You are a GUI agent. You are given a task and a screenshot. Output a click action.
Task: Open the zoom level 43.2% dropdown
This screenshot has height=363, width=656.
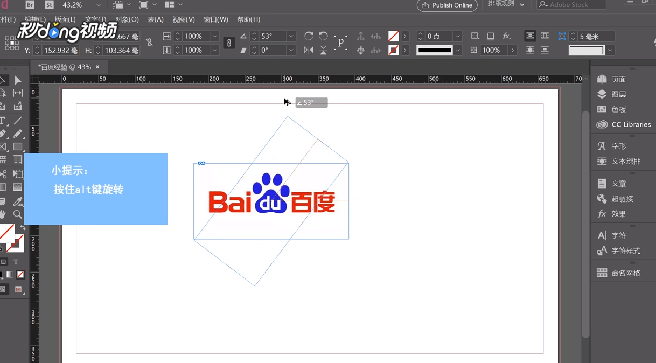pos(98,5)
